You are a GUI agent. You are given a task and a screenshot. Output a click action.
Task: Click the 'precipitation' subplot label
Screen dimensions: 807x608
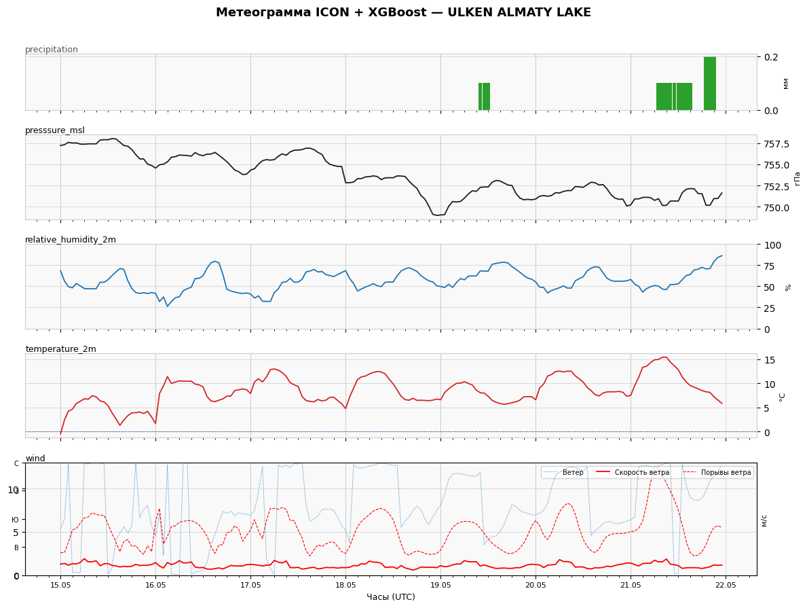pyautogui.click(x=52, y=50)
